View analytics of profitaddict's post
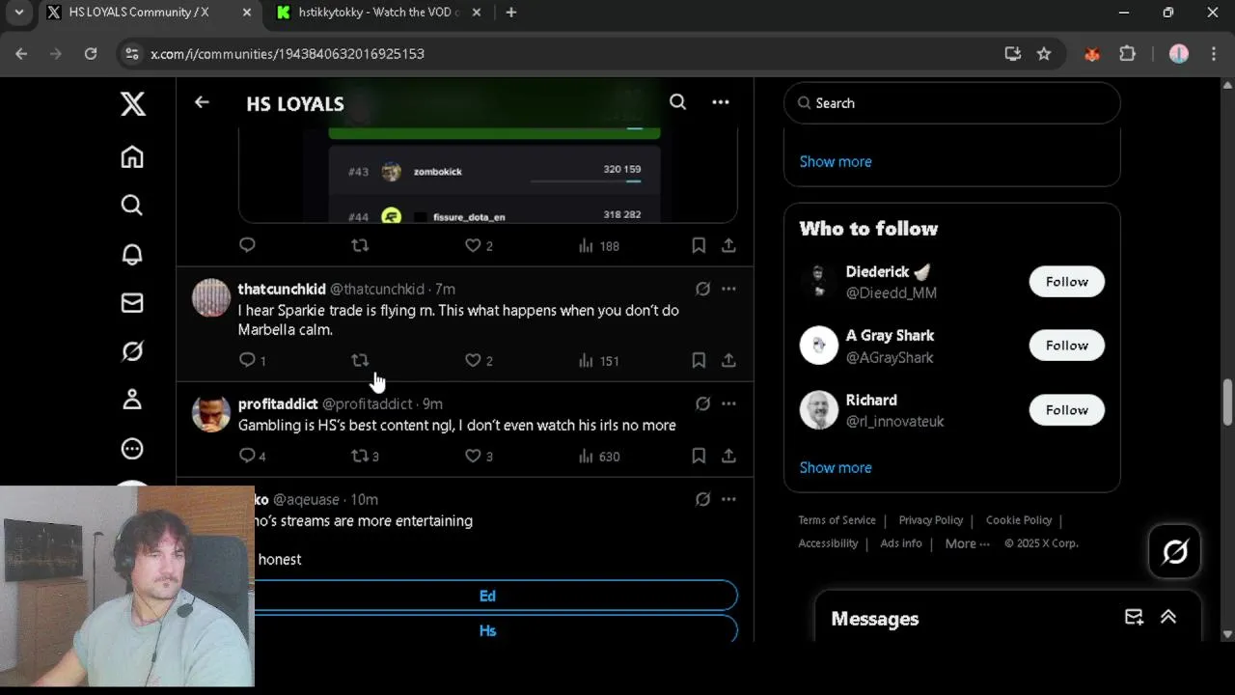This screenshot has width=1235, height=695. coord(598,456)
